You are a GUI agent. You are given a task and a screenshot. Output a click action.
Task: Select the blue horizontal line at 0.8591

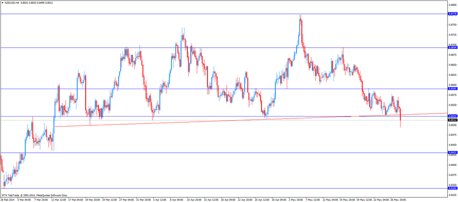point(224,89)
